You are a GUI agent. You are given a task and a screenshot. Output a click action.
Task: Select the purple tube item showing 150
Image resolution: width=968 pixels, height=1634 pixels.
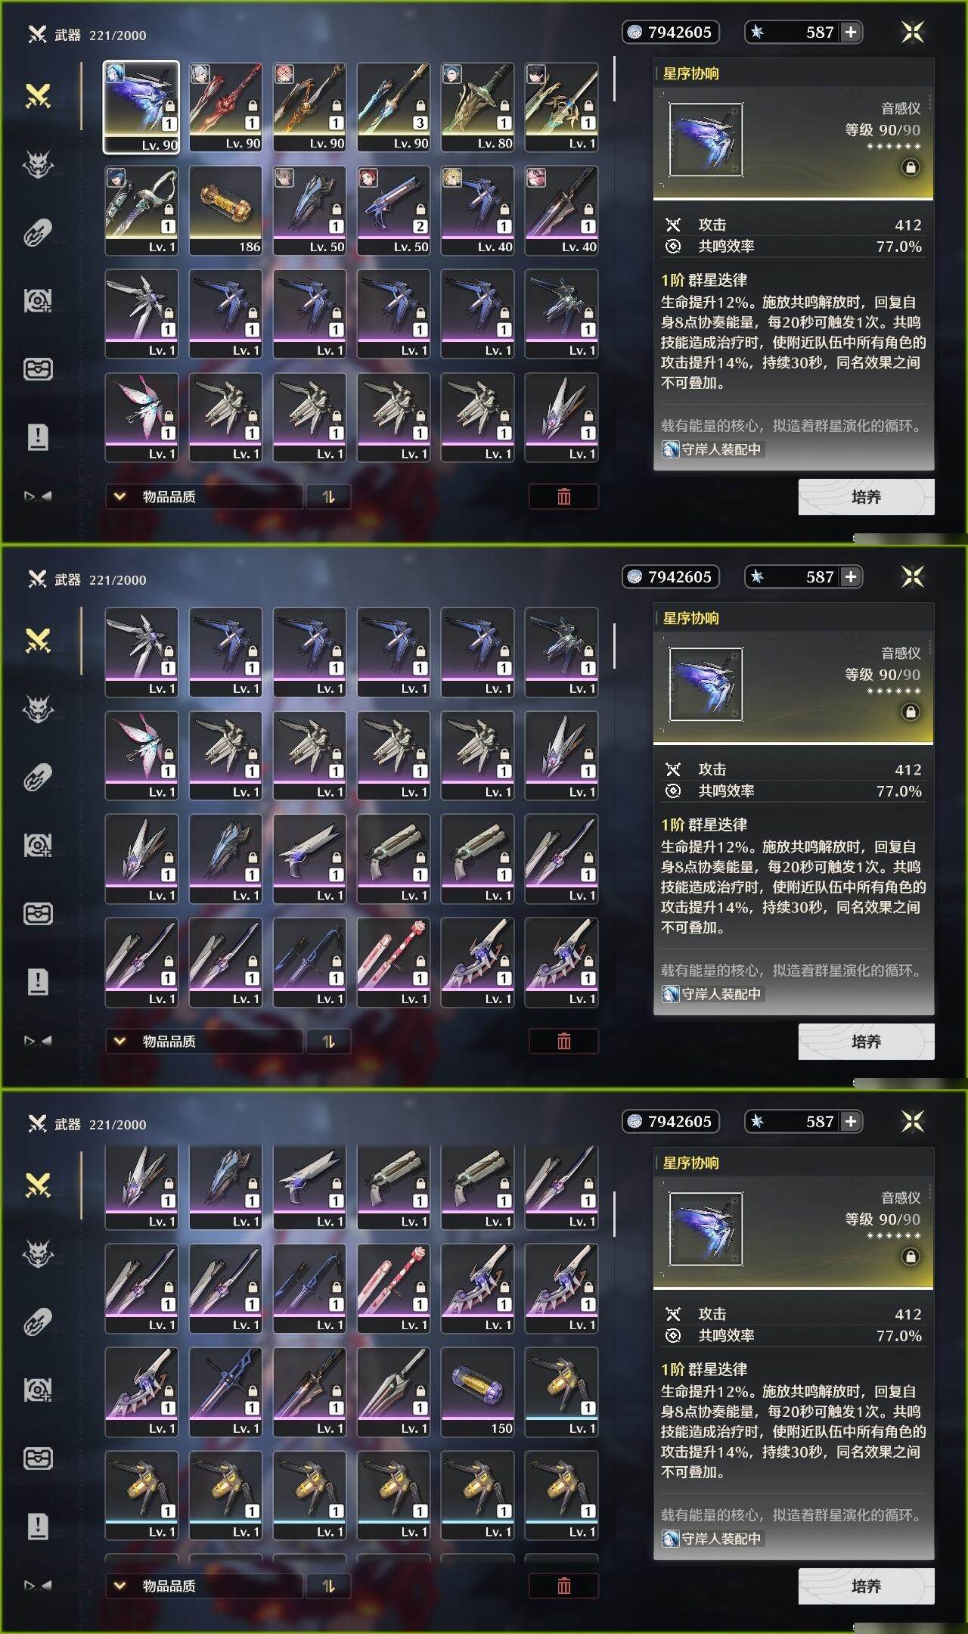pos(477,1393)
